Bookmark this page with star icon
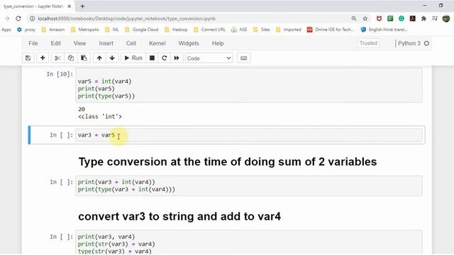Image resolution: width=454 pixels, height=255 pixels. tap(365, 18)
